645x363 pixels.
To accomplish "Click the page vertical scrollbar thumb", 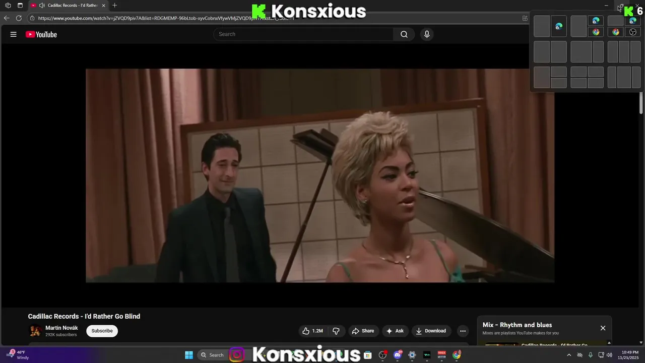I will point(641,103).
